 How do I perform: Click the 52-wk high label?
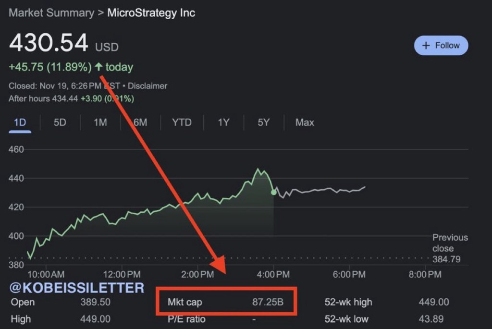(348, 302)
